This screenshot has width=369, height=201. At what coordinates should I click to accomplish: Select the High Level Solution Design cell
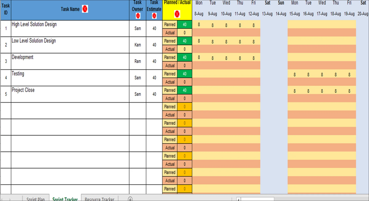(x=70, y=28)
